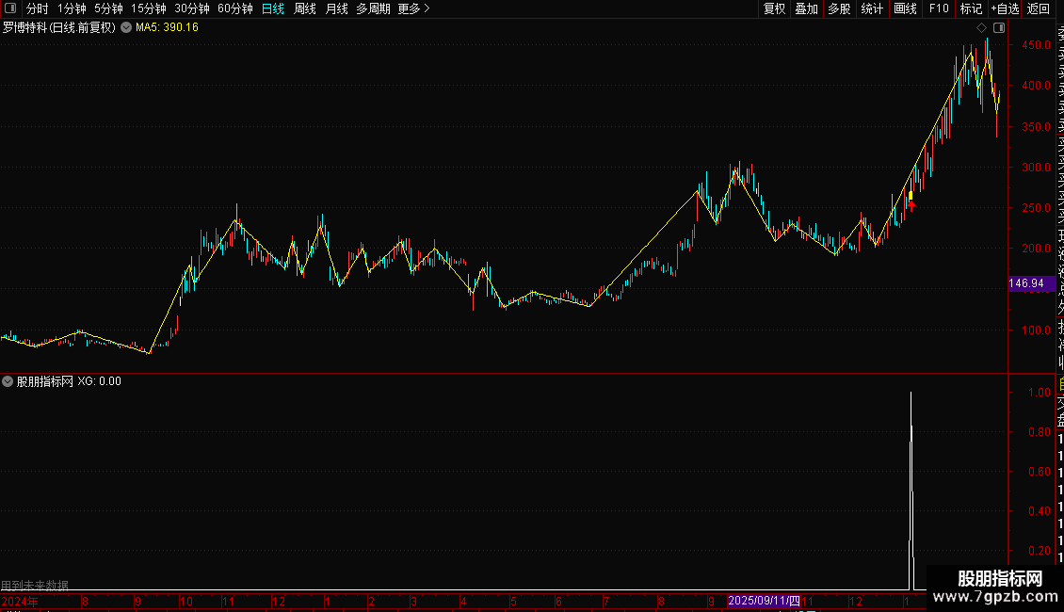1064x612 pixels.
Task: Open the 多股 multi-stock view
Action: point(839,8)
